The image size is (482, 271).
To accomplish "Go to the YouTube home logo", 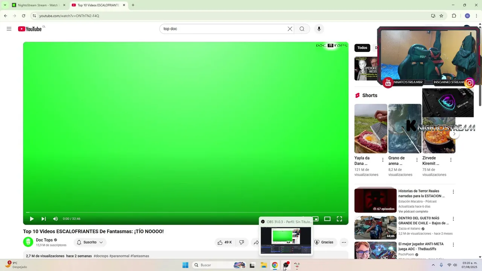I will point(30,29).
